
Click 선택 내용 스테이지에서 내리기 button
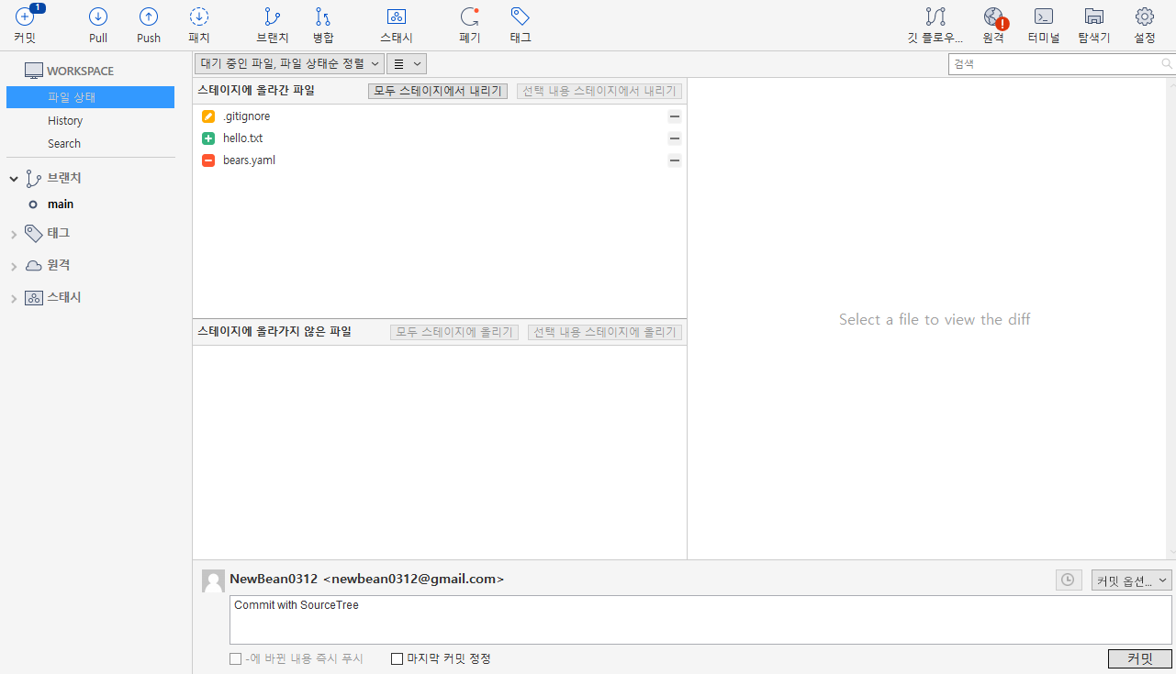(599, 91)
